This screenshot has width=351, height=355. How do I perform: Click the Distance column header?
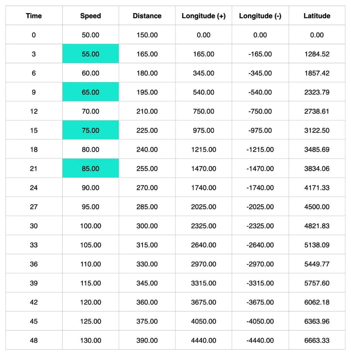(x=147, y=16)
